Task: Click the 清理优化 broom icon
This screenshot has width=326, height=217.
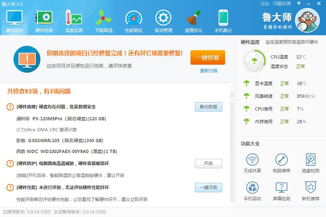Action: [x=193, y=21]
